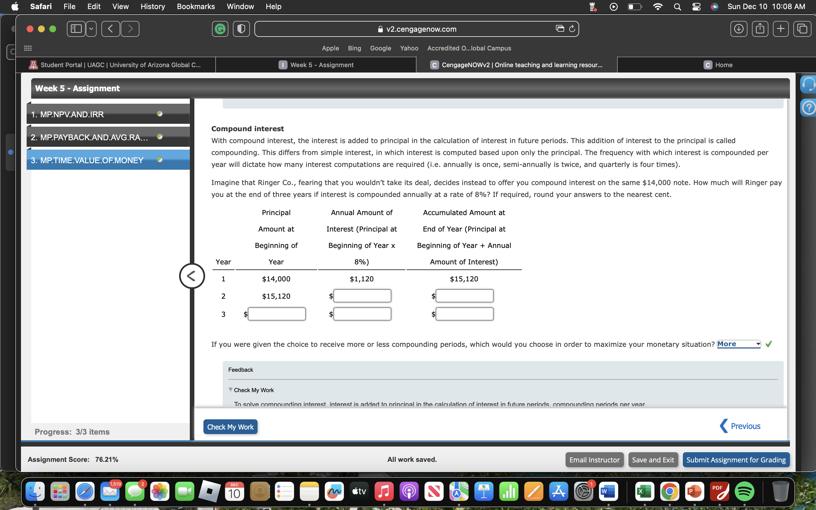Click the Wi-Fi status icon
The image size is (816, 510).
(657, 7)
